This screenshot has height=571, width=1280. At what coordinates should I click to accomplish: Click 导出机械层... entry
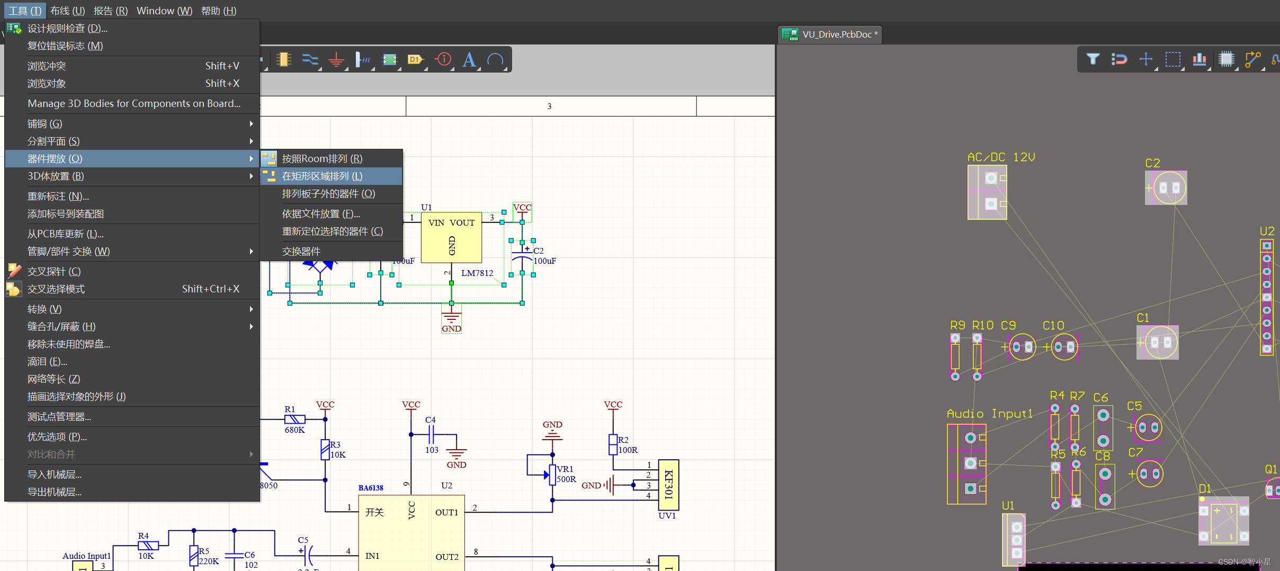[132, 492]
